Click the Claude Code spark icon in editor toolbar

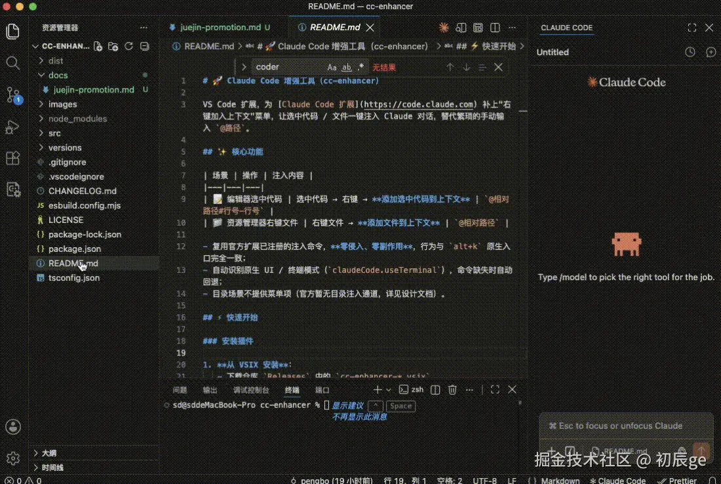pos(444,28)
